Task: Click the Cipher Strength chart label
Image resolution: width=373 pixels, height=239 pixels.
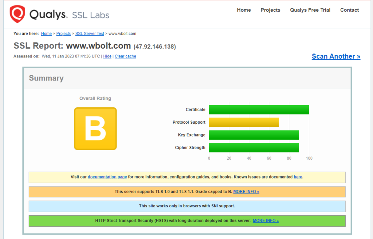Action: (190, 148)
